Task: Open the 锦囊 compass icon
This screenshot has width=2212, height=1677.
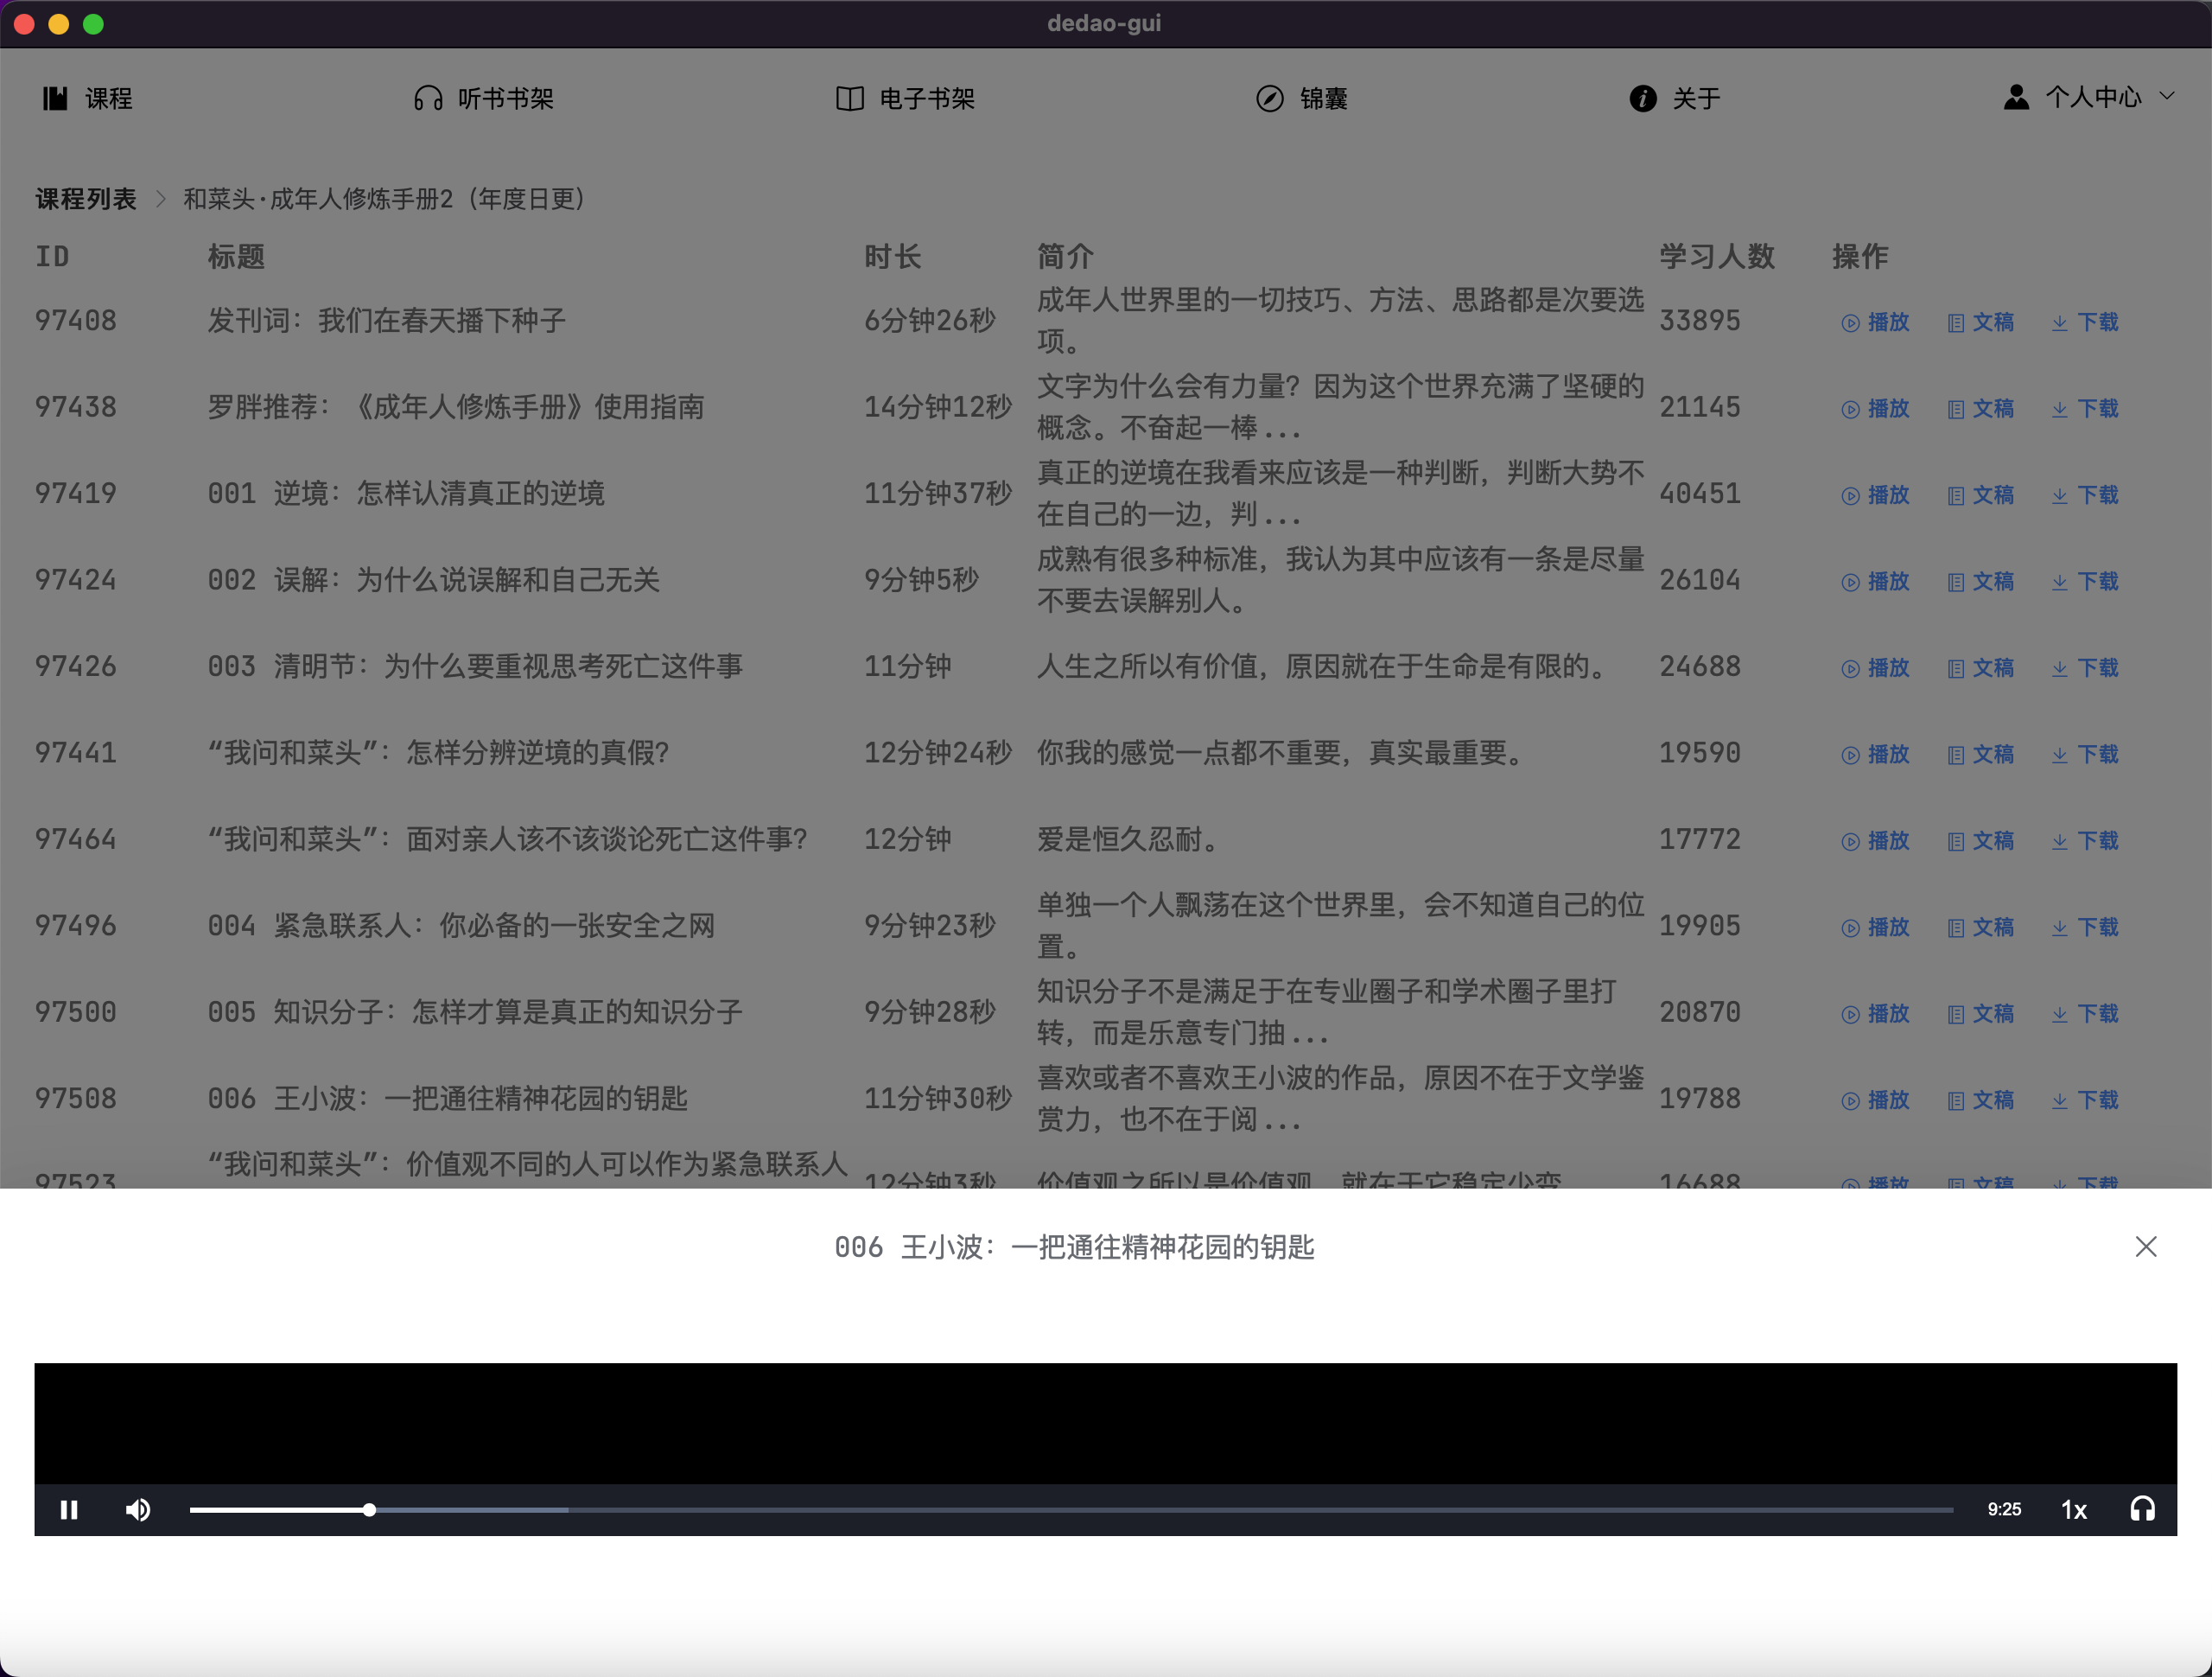Action: (x=1270, y=98)
